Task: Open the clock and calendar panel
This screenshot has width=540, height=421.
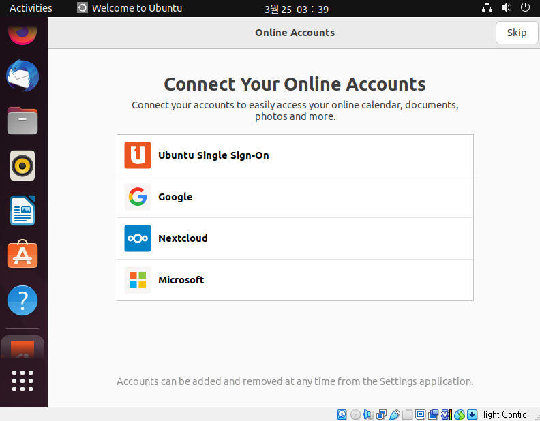Action: [297, 9]
